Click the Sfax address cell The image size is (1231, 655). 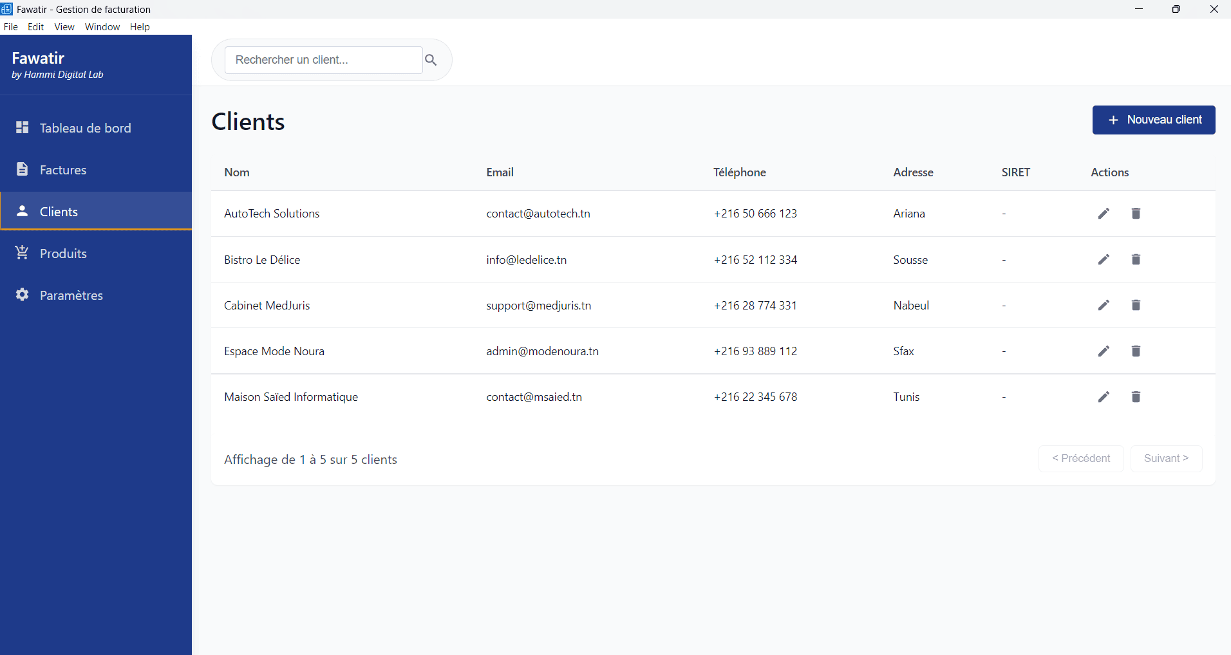(904, 351)
